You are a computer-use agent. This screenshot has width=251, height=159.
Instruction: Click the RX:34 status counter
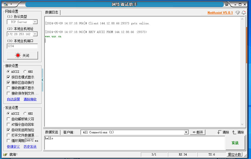point(183,154)
